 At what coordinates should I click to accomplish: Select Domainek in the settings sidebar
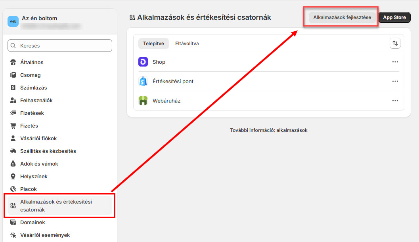click(33, 222)
